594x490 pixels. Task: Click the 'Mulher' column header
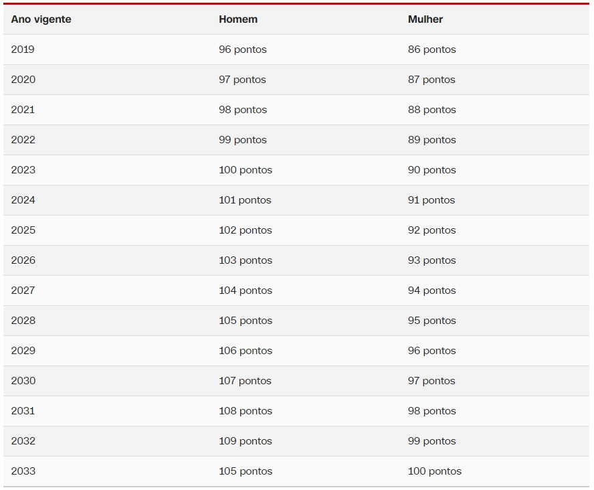[x=425, y=19]
